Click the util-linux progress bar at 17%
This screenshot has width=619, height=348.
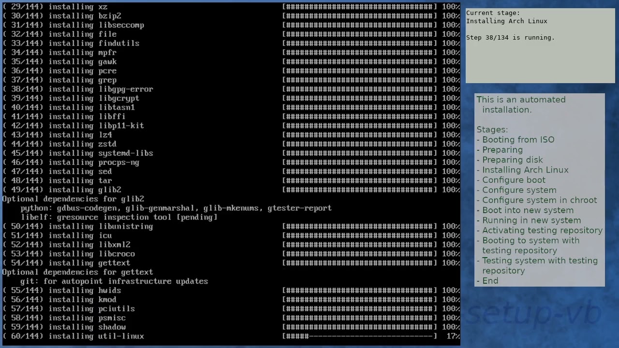pos(360,336)
